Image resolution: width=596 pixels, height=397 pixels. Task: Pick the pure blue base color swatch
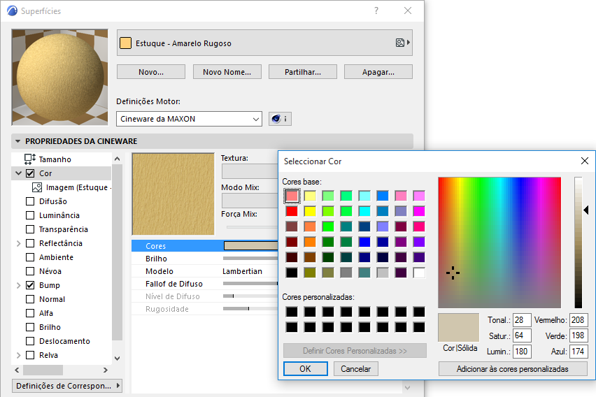click(x=364, y=242)
